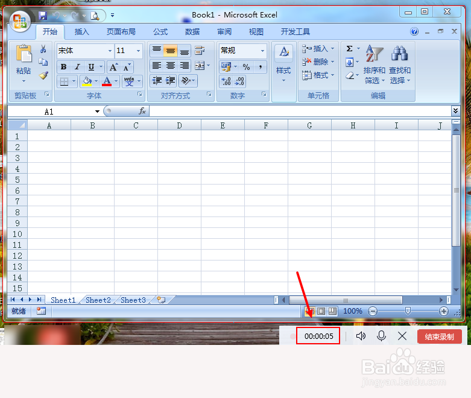
Task: Click the zoom slider handle
Action: click(408, 311)
